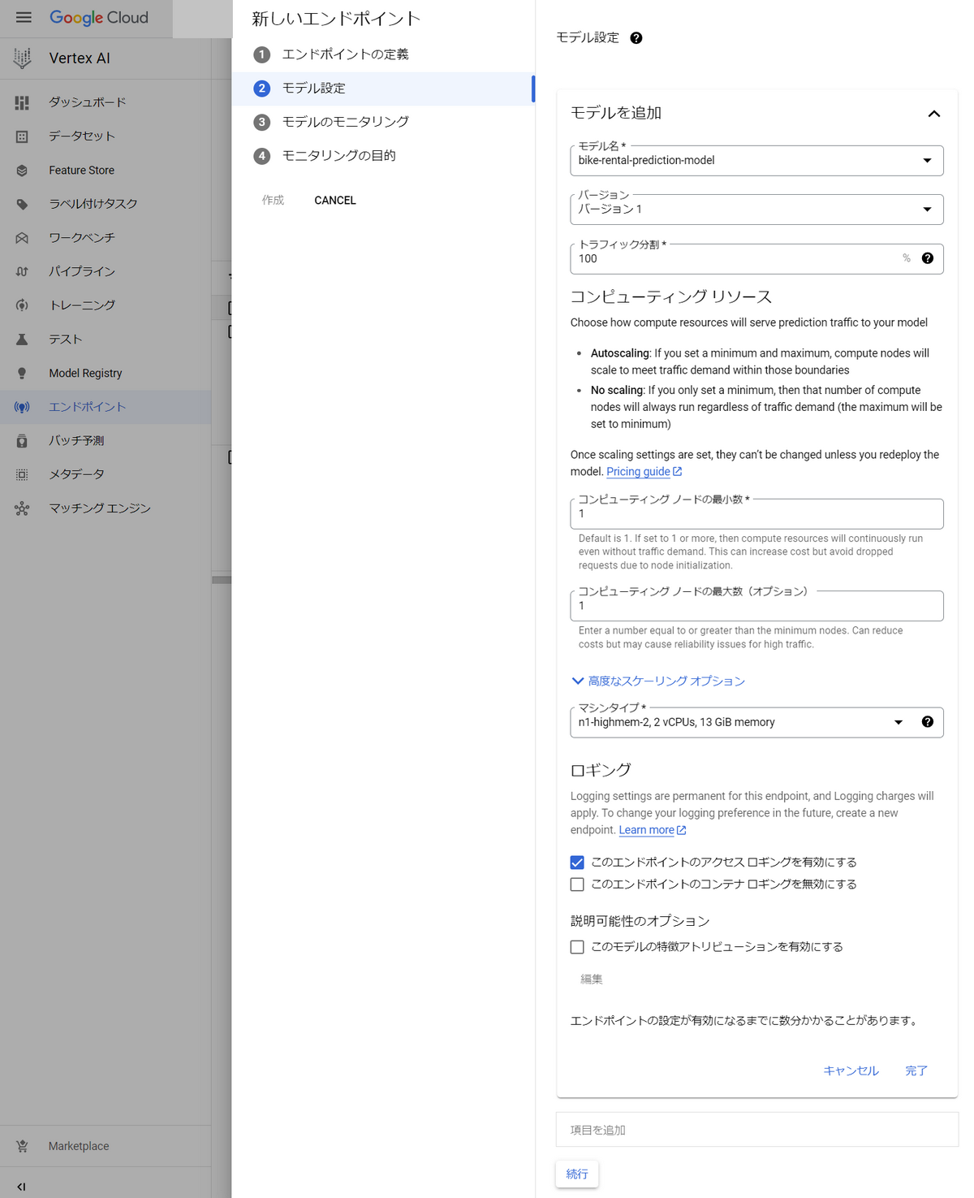Click the help icon beside マシンタイプ
The width and height of the screenshot is (974, 1198).
[x=927, y=722]
